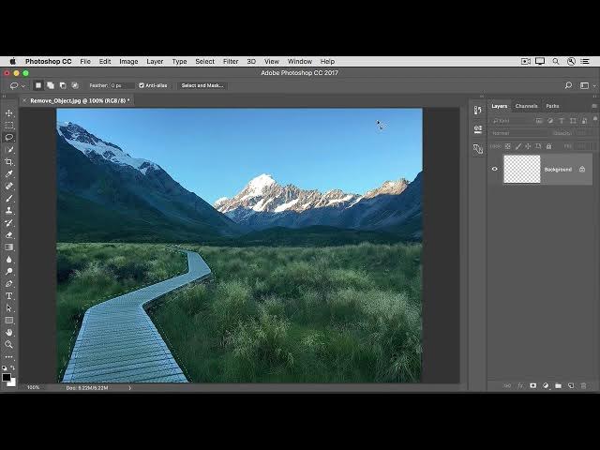Image resolution: width=600 pixels, height=450 pixels.
Task: Select the Move tool
Action: coord(9,113)
